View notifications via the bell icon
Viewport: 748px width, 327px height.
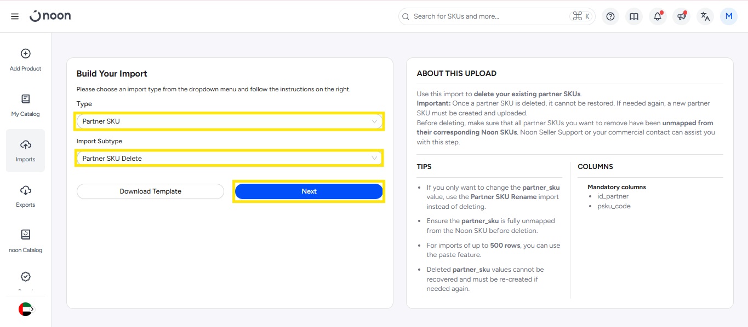click(658, 16)
